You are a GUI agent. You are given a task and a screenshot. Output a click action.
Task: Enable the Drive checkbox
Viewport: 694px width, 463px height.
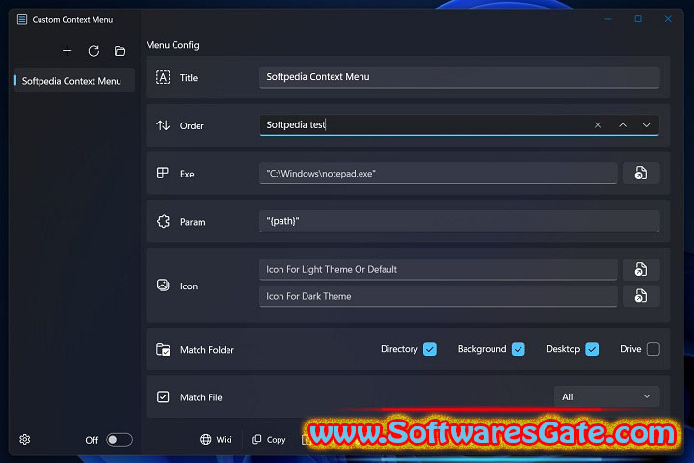tap(653, 349)
